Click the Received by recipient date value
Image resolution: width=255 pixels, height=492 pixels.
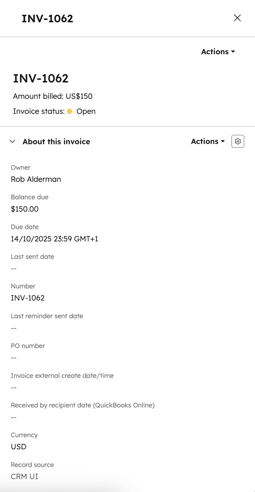pyautogui.click(x=13, y=417)
